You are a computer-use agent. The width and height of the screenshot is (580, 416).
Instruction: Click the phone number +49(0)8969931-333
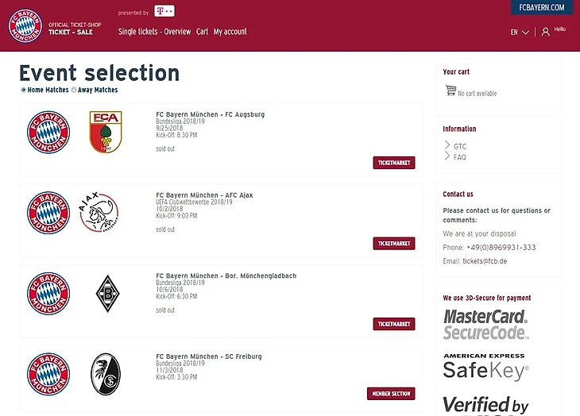(x=501, y=248)
